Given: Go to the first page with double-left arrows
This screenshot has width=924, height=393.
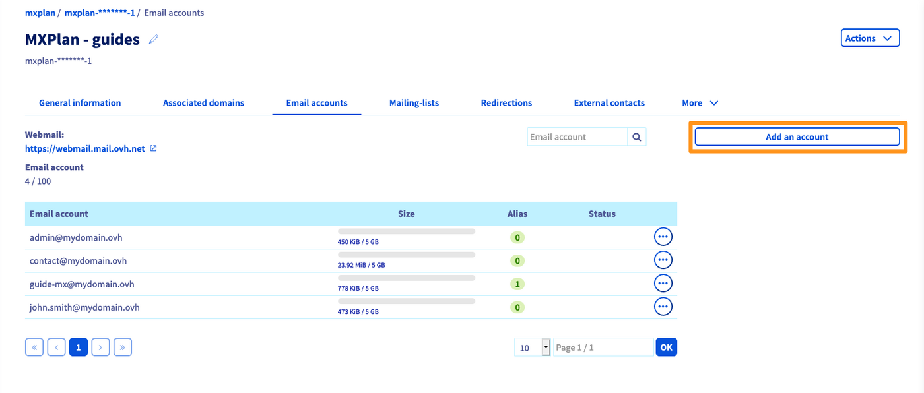Looking at the screenshot, I should click(x=34, y=347).
